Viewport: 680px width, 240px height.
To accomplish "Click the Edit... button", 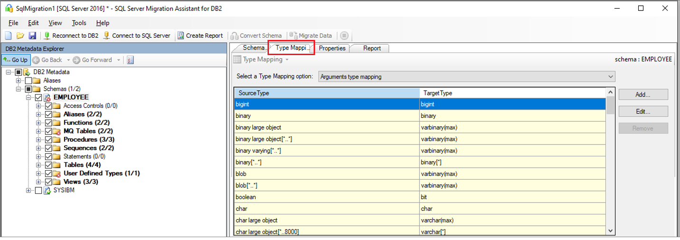I will tap(643, 112).
